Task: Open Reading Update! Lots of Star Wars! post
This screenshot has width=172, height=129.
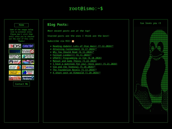Action: point(83,46)
